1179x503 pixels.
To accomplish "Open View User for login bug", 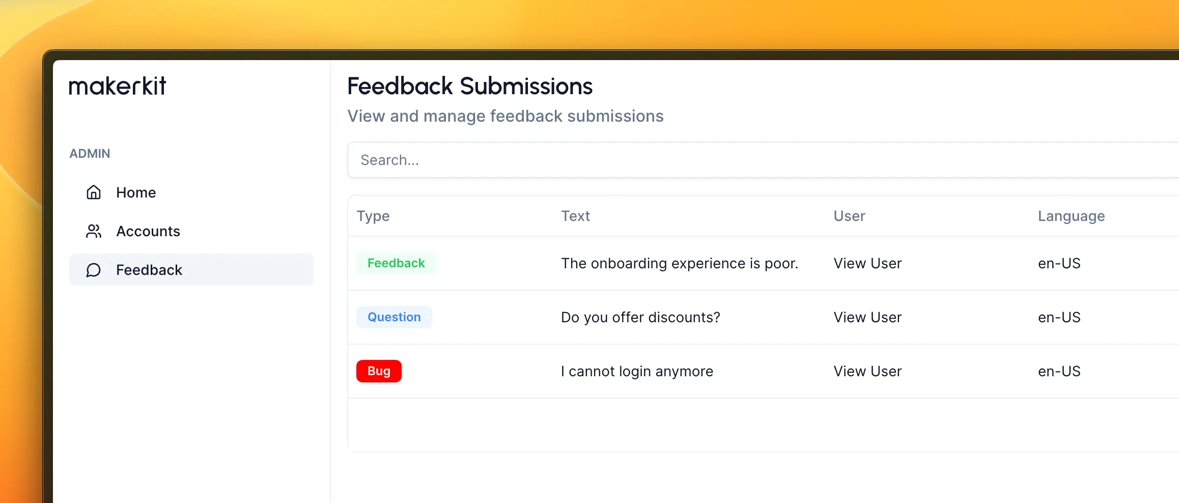I will 867,371.
